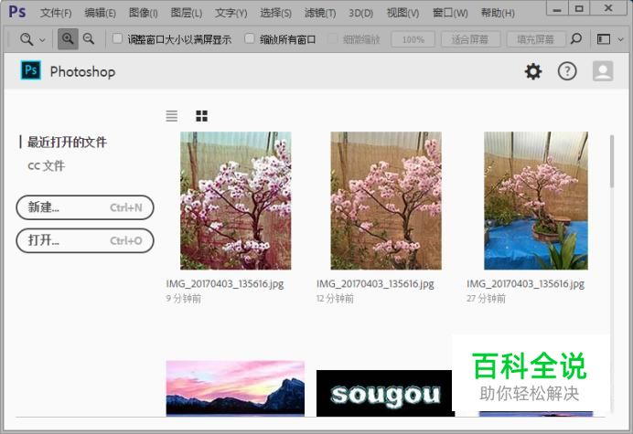
Task: Open the 选择(S) menu
Action: (x=275, y=13)
